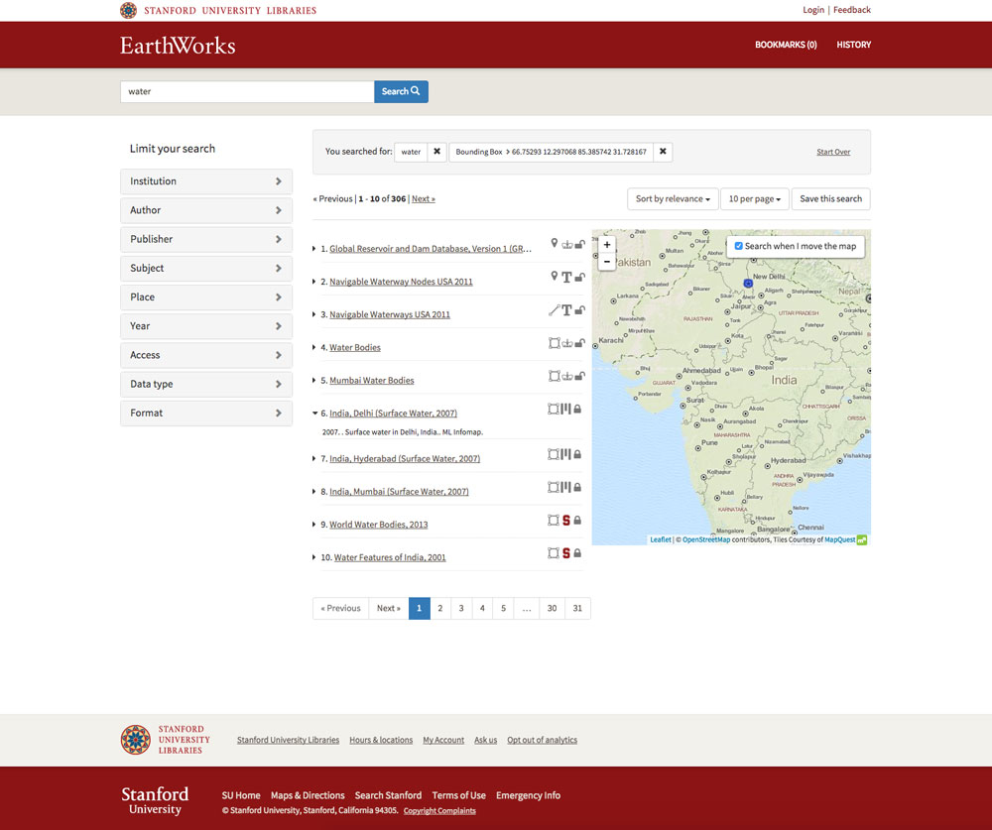Click the Start Over link
The width and height of the screenshot is (992, 830).
coord(833,152)
